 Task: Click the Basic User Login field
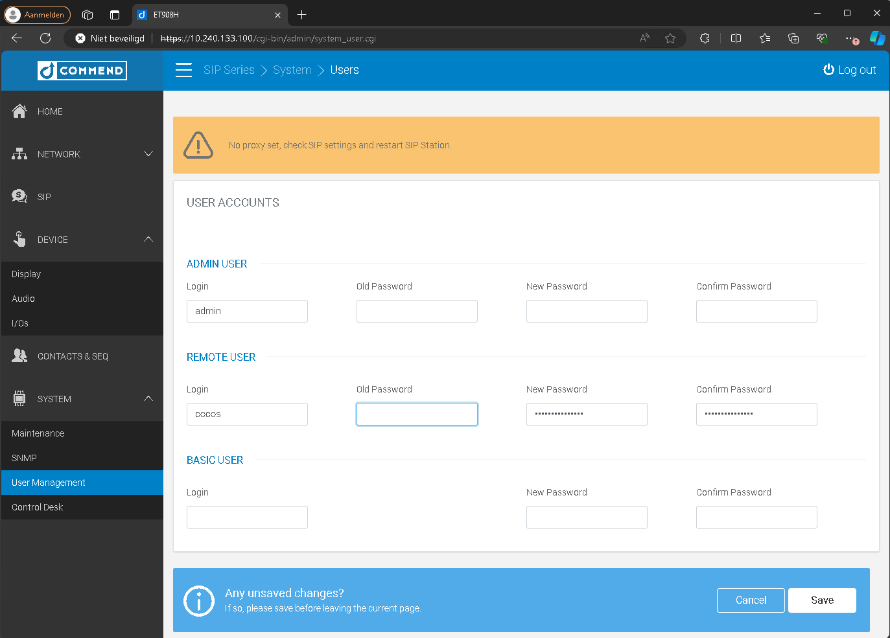(x=247, y=518)
